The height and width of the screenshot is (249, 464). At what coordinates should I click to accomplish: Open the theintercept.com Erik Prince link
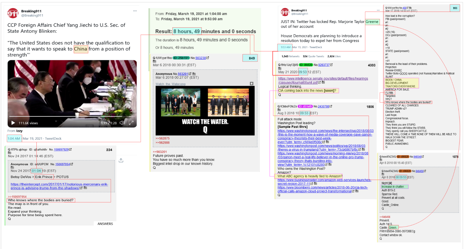tap(59, 186)
